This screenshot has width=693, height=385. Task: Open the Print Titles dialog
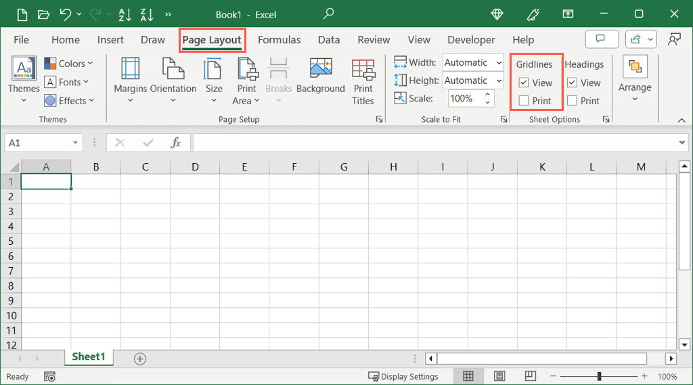click(x=363, y=80)
